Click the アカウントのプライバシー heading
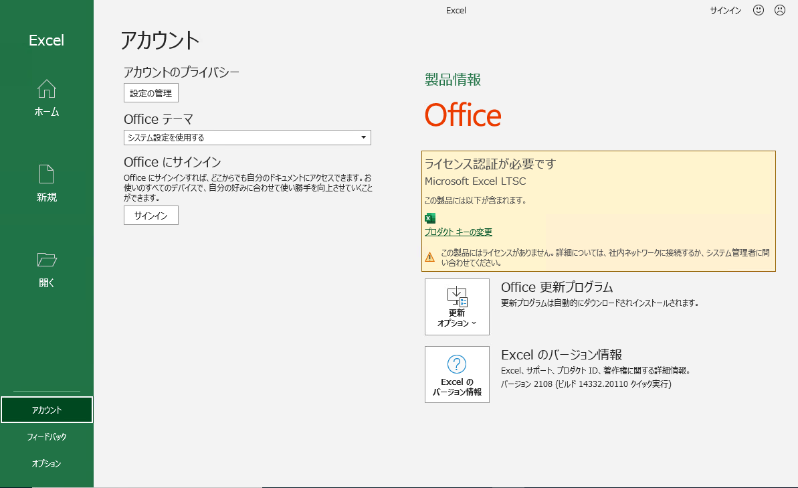The width and height of the screenshot is (798, 488). click(x=181, y=72)
